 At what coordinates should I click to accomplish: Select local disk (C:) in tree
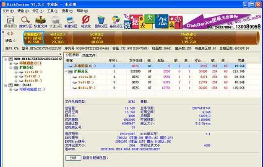[x=30, y=63]
